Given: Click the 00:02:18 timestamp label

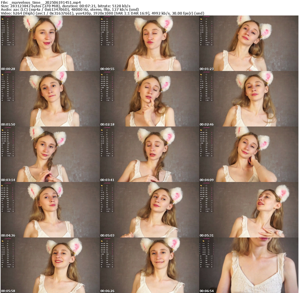Looking at the screenshot, I should click(x=107, y=124).
